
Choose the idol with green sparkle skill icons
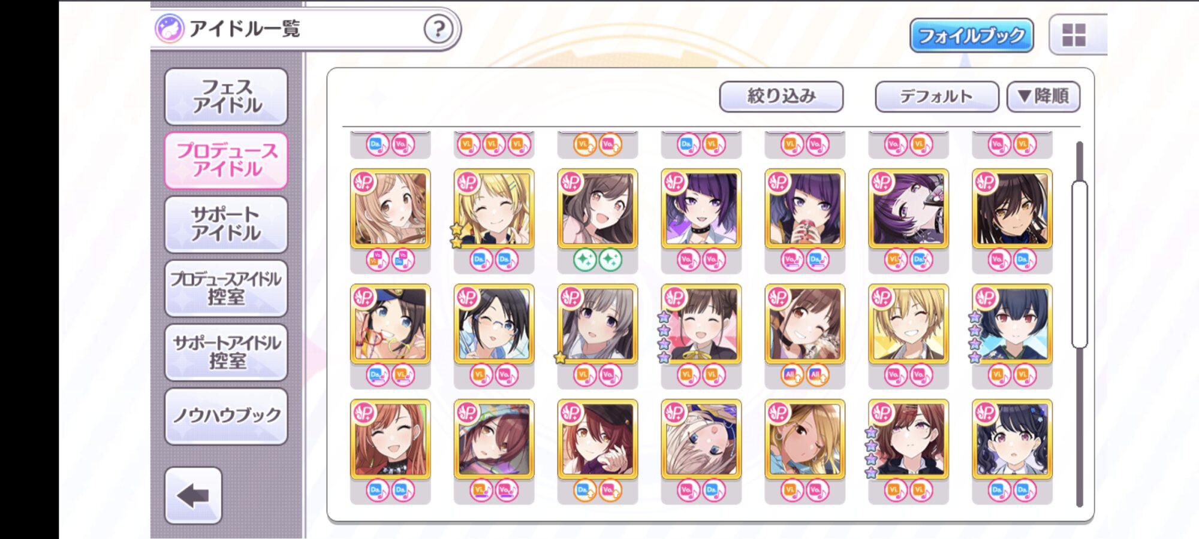point(597,208)
